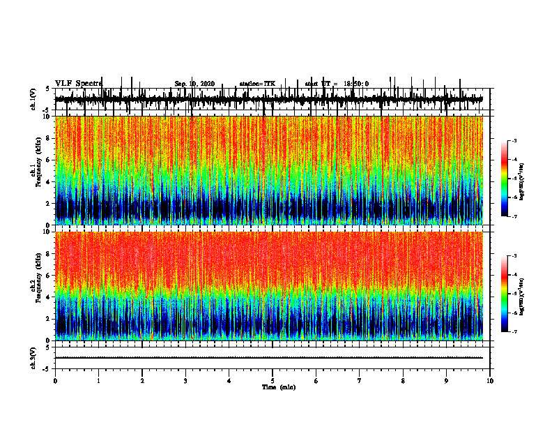
Task: Click inside the ch.2 spectrogram panel
Action: point(269,286)
